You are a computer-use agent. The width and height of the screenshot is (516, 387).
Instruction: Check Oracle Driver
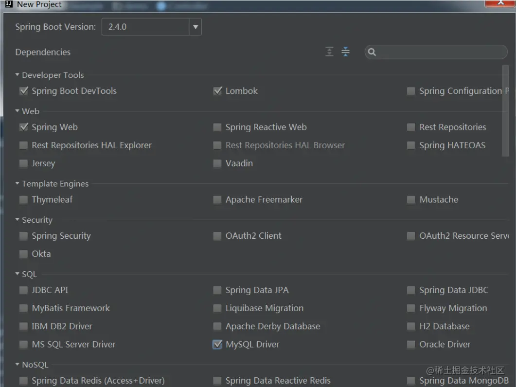411,345
